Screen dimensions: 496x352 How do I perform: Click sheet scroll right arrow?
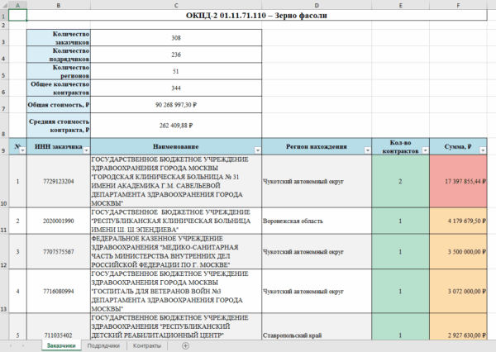pos(22,345)
